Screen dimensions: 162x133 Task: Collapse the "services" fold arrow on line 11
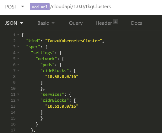[18, 94]
